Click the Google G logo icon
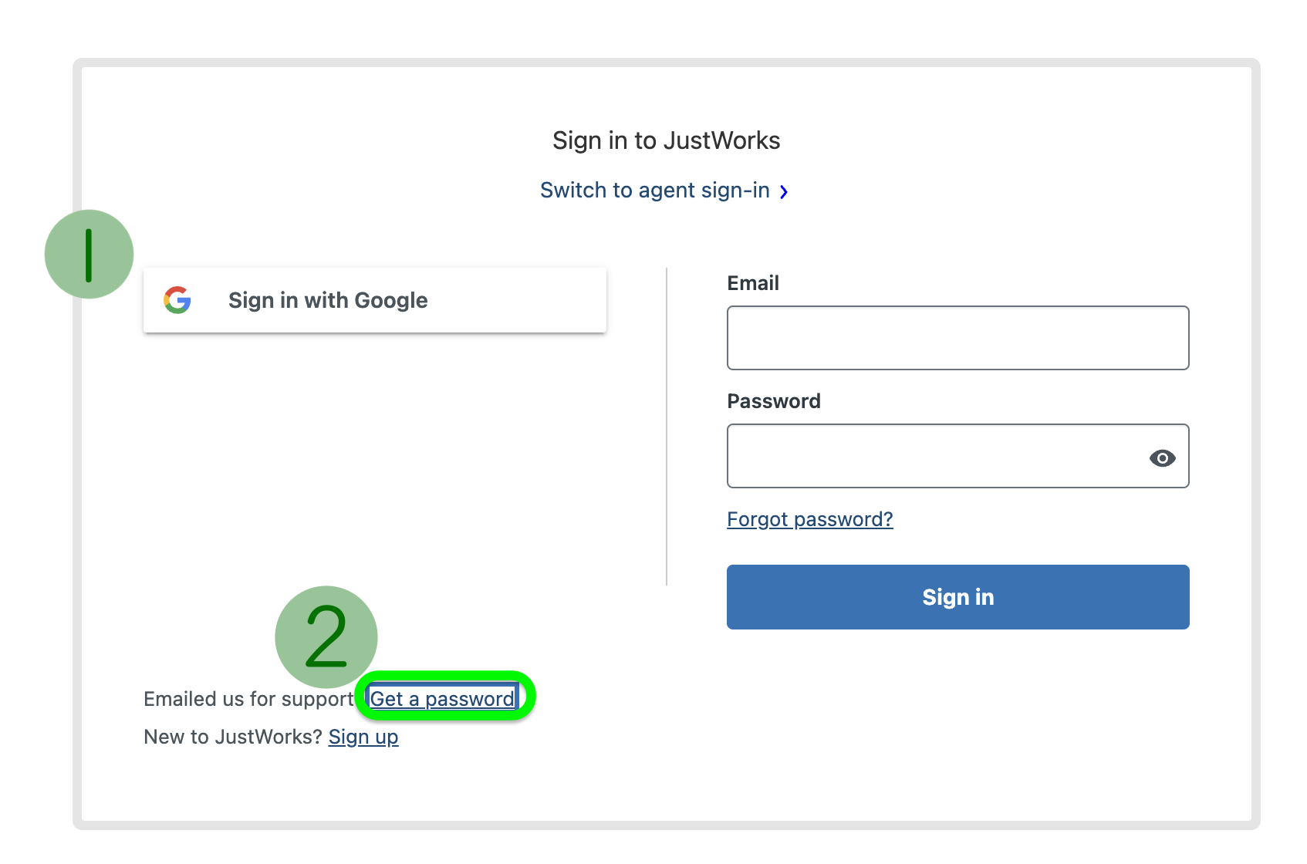Viewport: 1307px width, 864px height. (x=177, y=300)
